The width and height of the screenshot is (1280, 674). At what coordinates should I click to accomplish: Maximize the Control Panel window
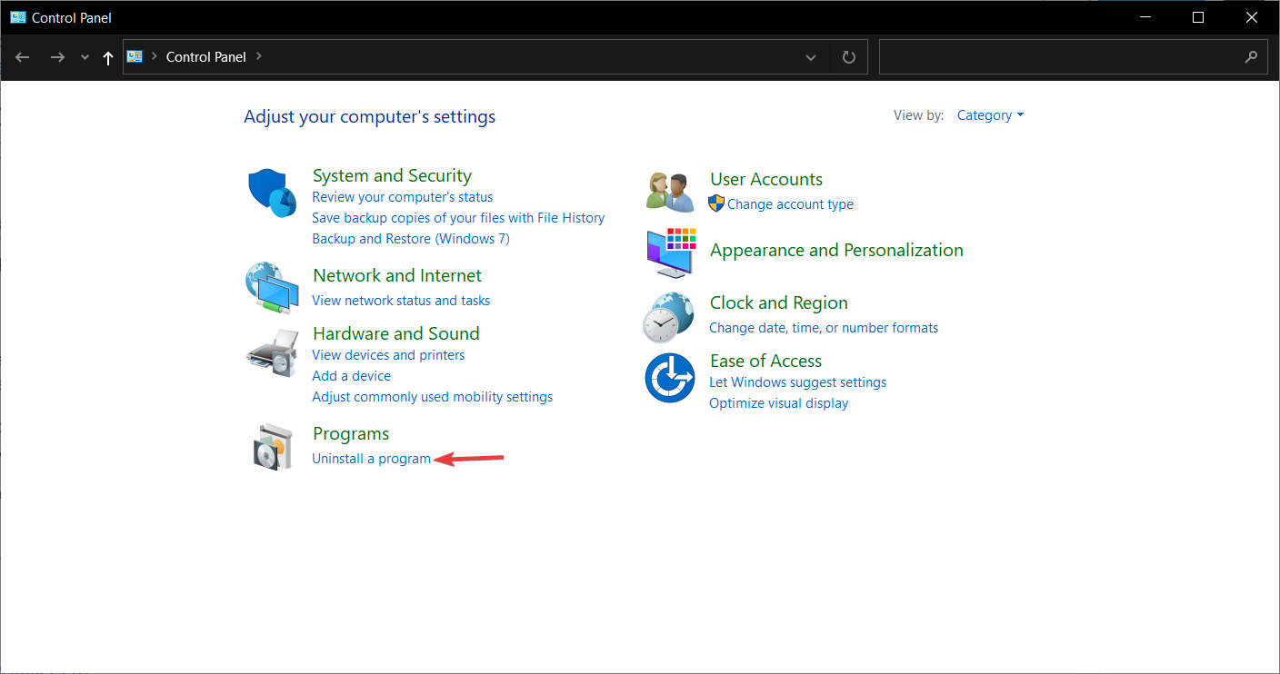click(x=1198, y=17)
